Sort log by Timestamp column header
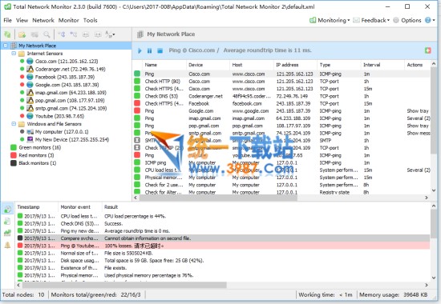This screenshot has width=441, height=304. [37, 207]
